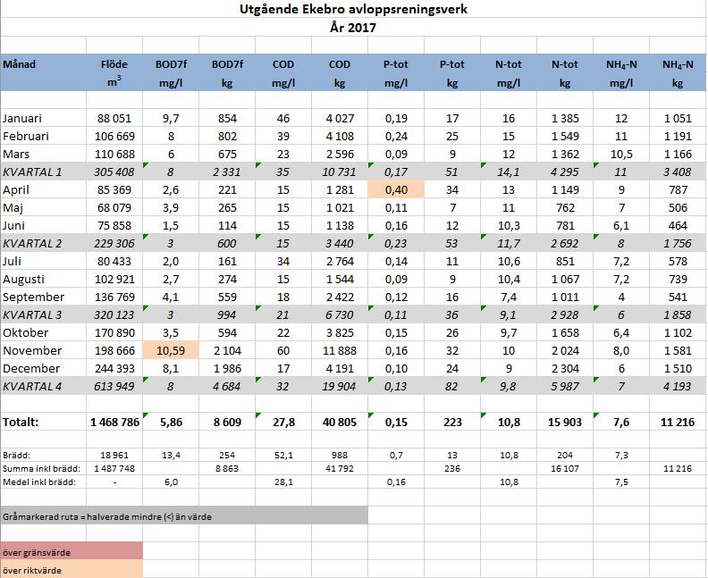Select Juli COD kg value 2 764
This screenshot has height=578, width=708.
click(x=340, y=261)
